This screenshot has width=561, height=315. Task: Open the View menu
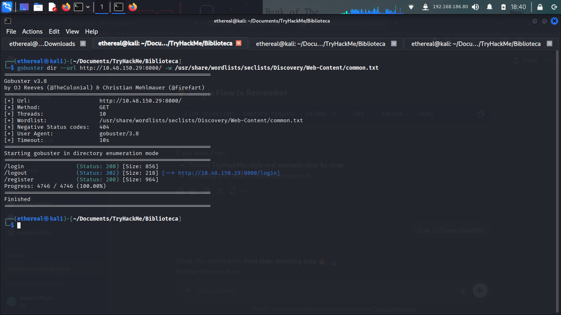point(72,32)
